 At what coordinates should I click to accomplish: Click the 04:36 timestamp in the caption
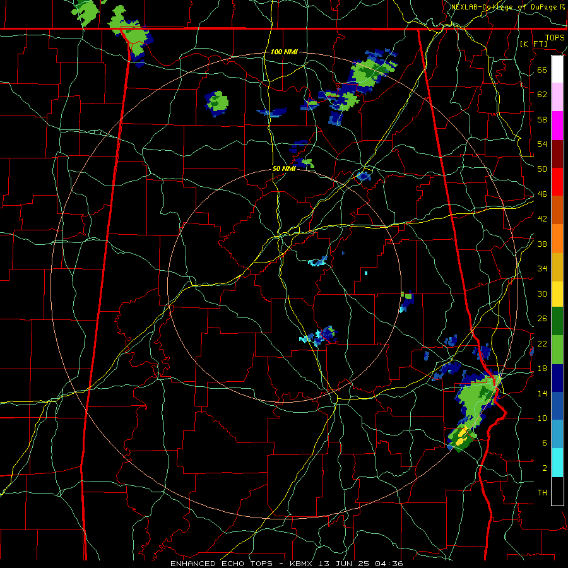(x=388, y=564)
